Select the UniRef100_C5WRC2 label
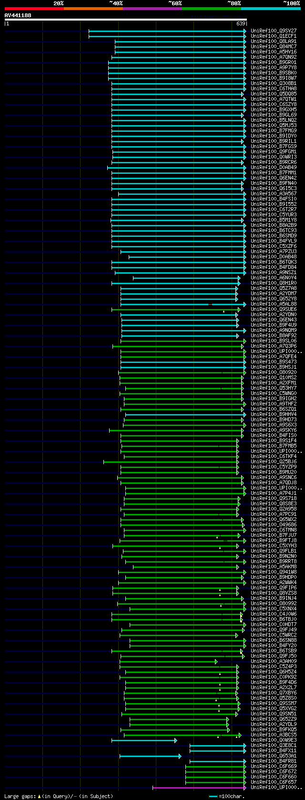Image resolution: width=305 pixels, height=800 pixels. tap(274, 635)
